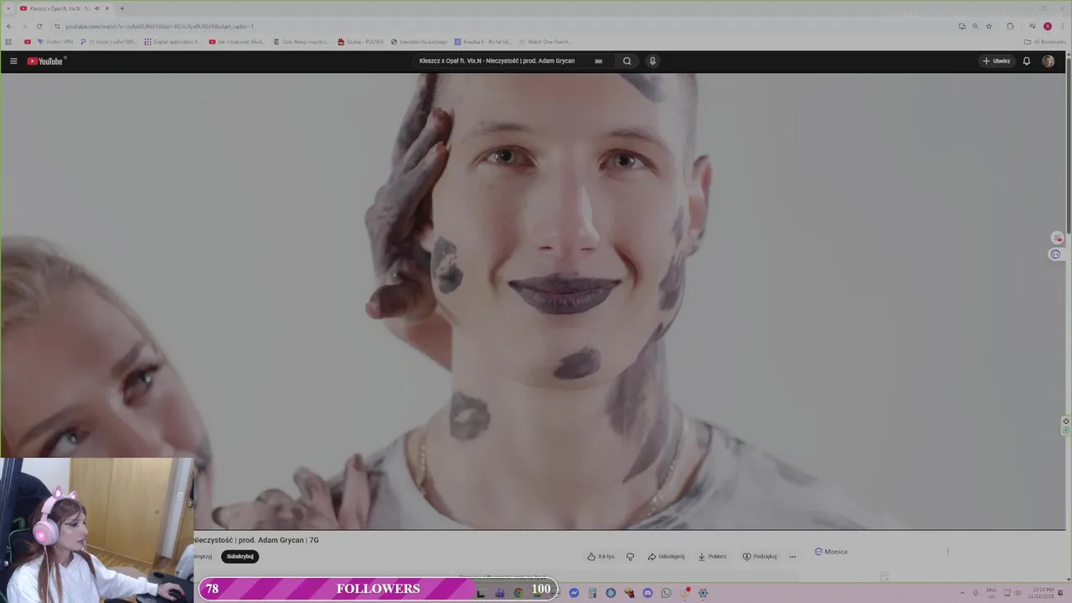Open the Watch One-Punch bookmark
This screenshot has height=603, width=1072.
545,42
